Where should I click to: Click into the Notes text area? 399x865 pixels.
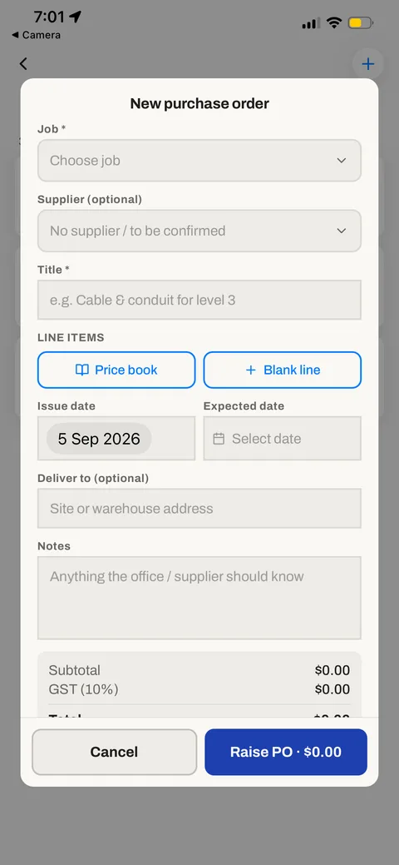pyautogui.click(x=199, y=598)
